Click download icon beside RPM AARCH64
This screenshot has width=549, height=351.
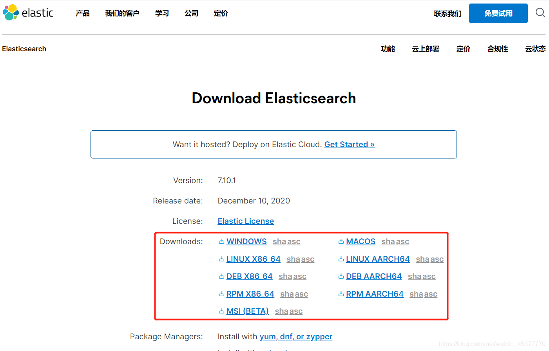(341, 294)
